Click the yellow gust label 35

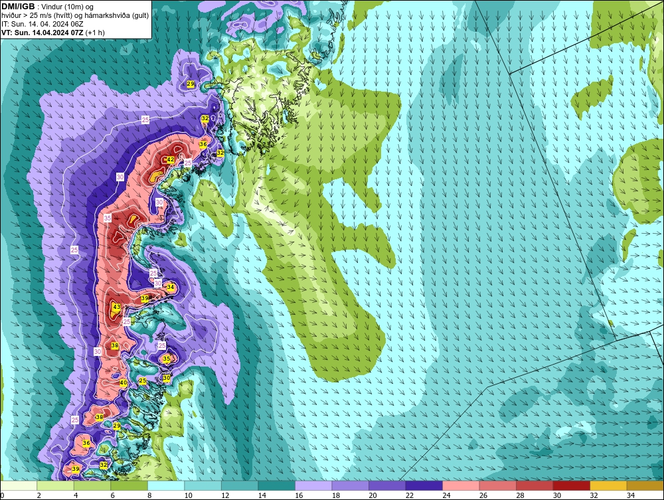(167, 359)
